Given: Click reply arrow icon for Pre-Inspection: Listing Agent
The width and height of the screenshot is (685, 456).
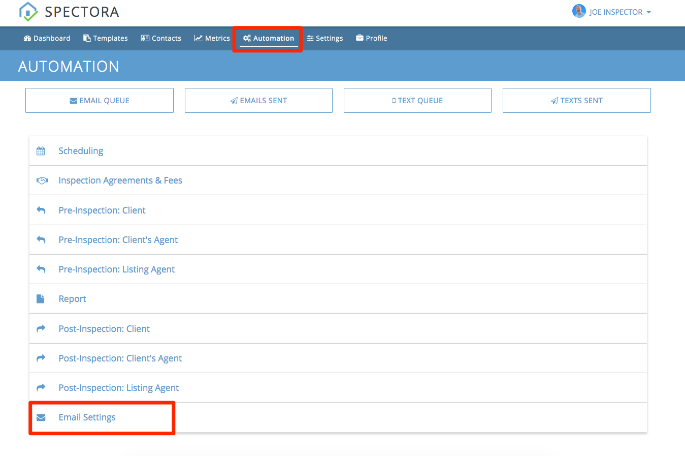Looking at the screenshot, I should pos(41,269).
